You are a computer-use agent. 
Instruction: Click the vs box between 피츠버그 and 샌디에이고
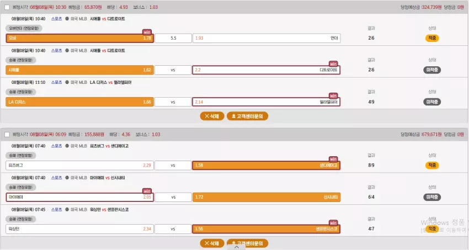click(x=173, y=166)
